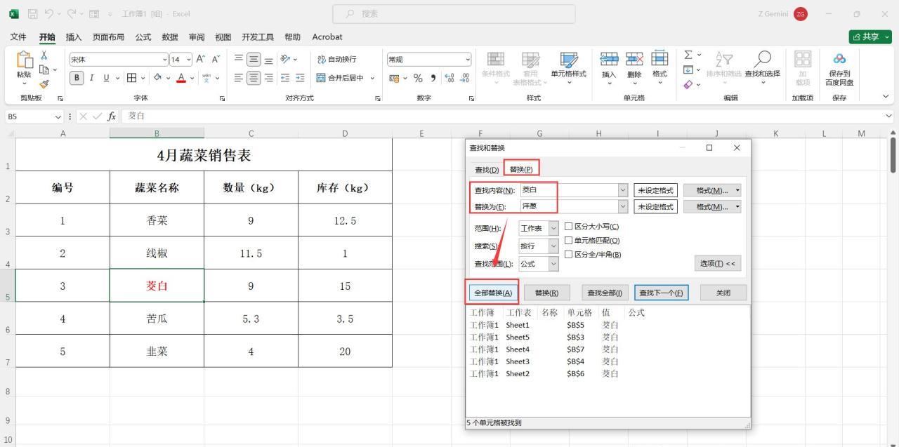This screenshot has height=447, width=899.
Task: Open the 搜索 按行 dropdown
Action: (553, 246)
